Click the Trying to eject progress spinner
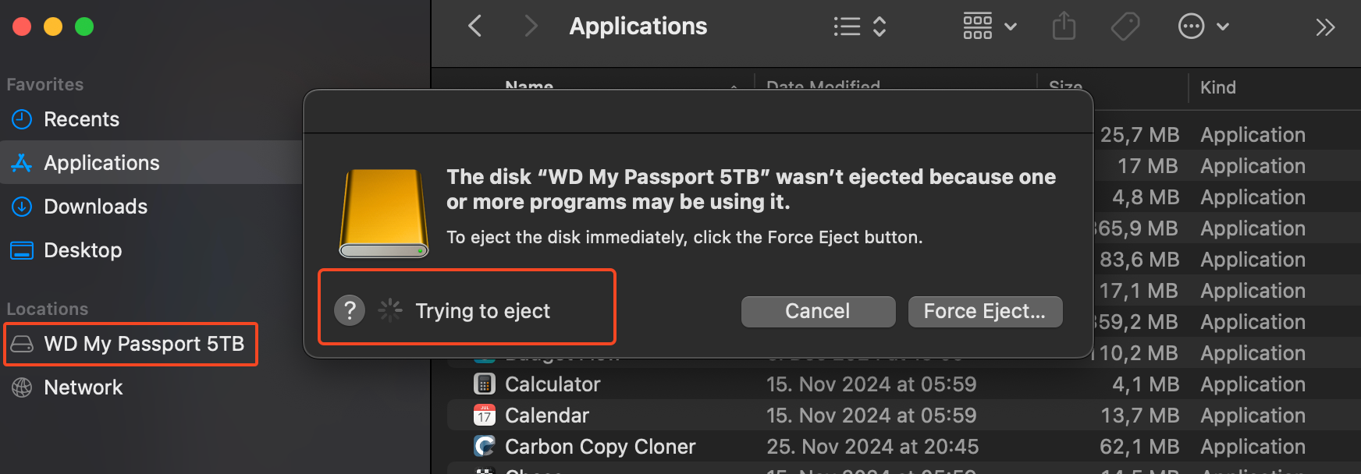1361x474 pixels. (x=389, y=310)
